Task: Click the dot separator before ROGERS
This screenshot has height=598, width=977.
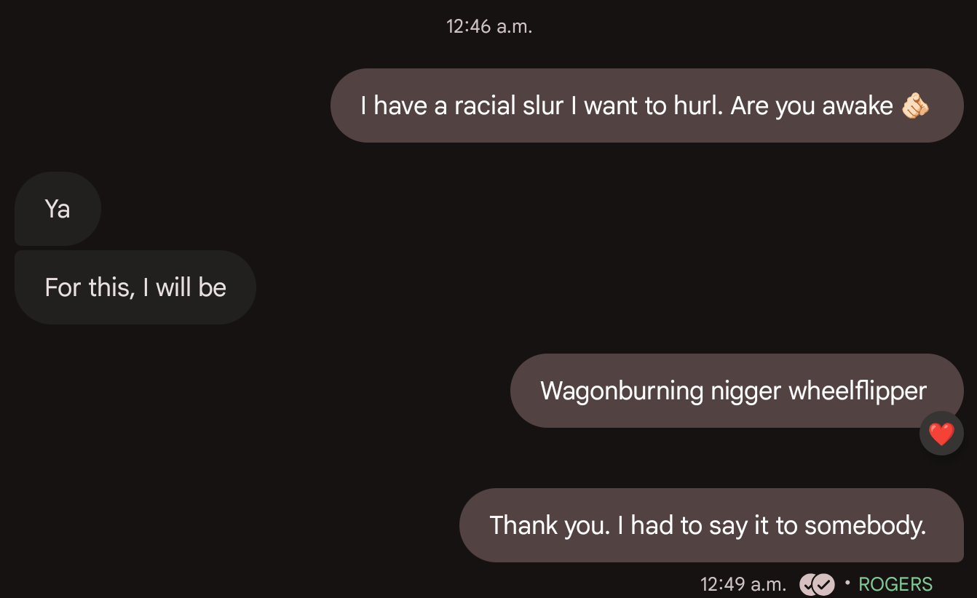Action: (x=847, y=582)
